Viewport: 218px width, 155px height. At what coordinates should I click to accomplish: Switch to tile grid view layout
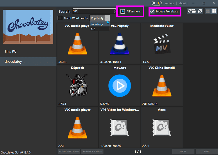[x=214, y=11]
